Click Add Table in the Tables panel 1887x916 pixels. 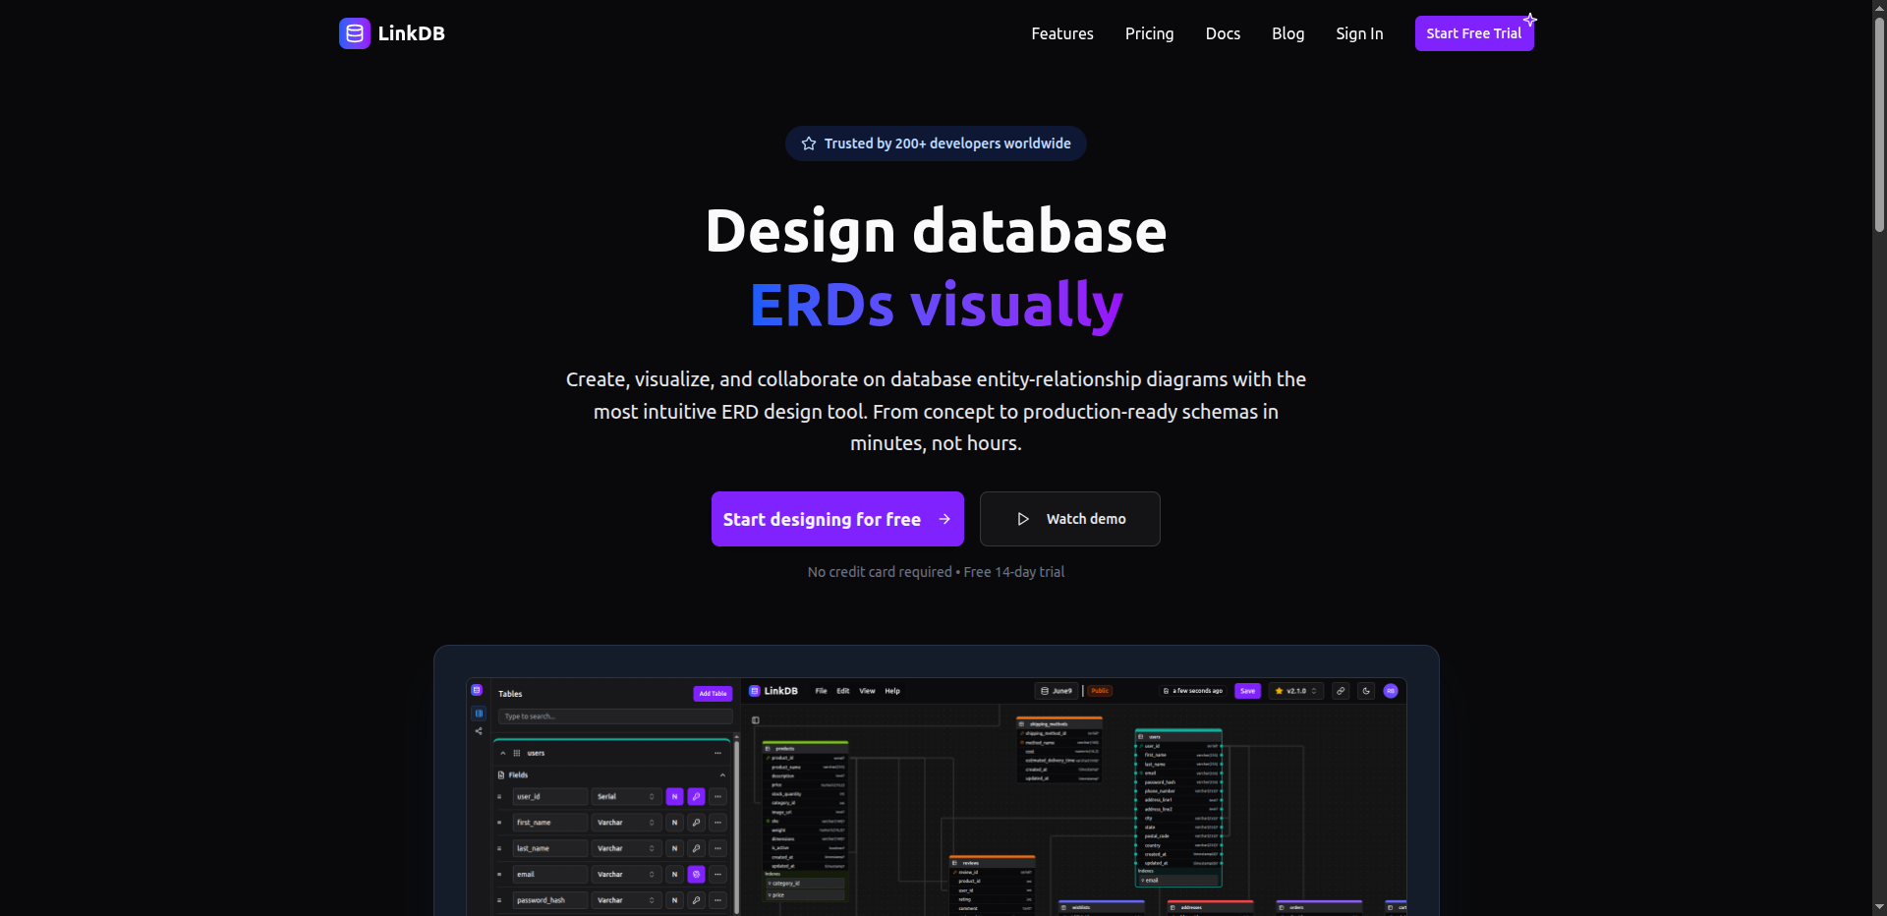713,694
